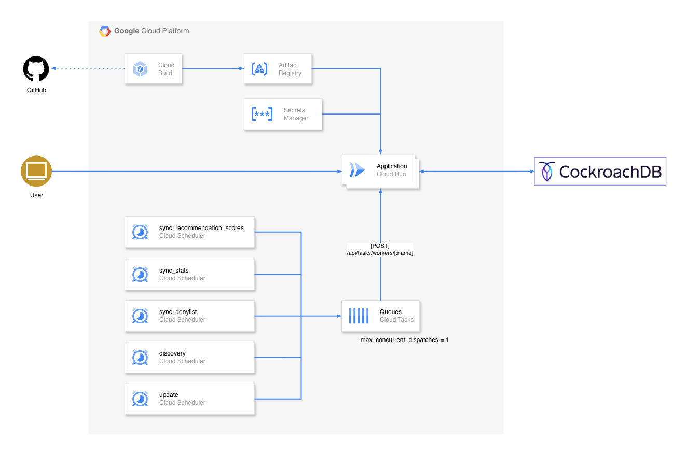Click the Google Cloud Platform title text
The width and height of the screenshot is (687, 455).
(x=152, y=31)
